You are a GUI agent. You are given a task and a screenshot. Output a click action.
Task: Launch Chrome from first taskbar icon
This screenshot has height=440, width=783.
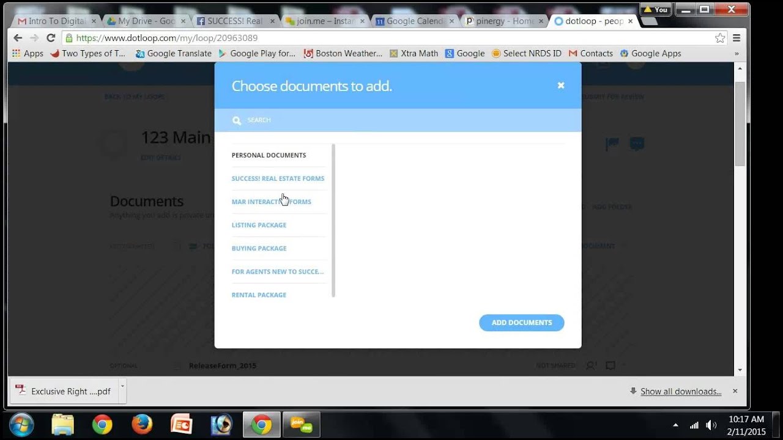(102, 425)
